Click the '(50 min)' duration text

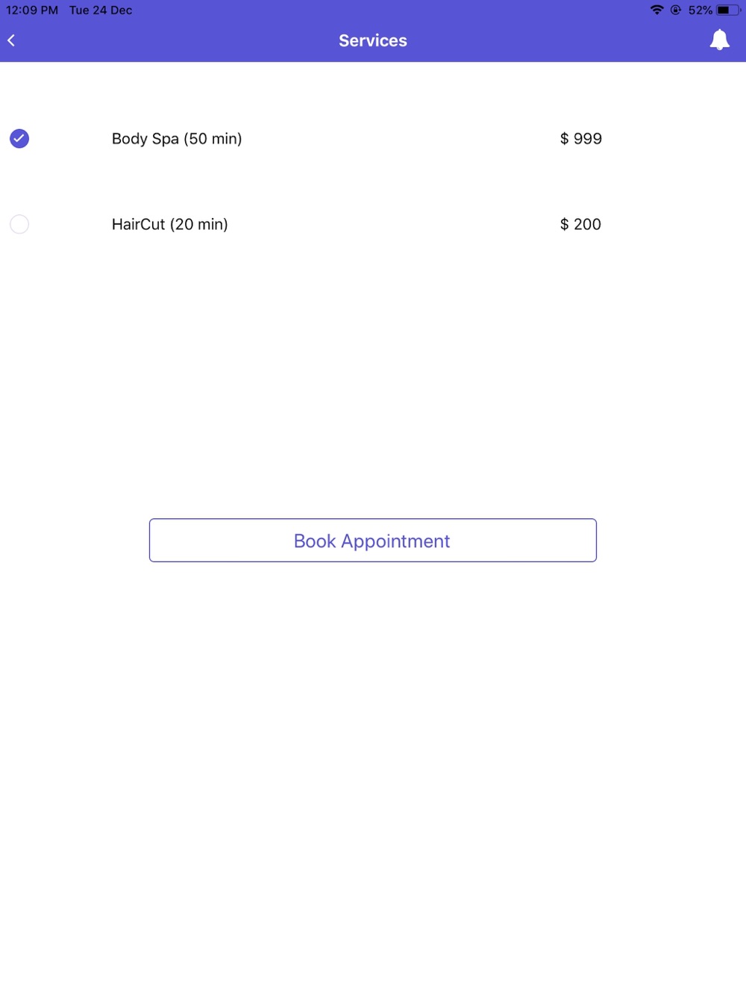[213, 139]
